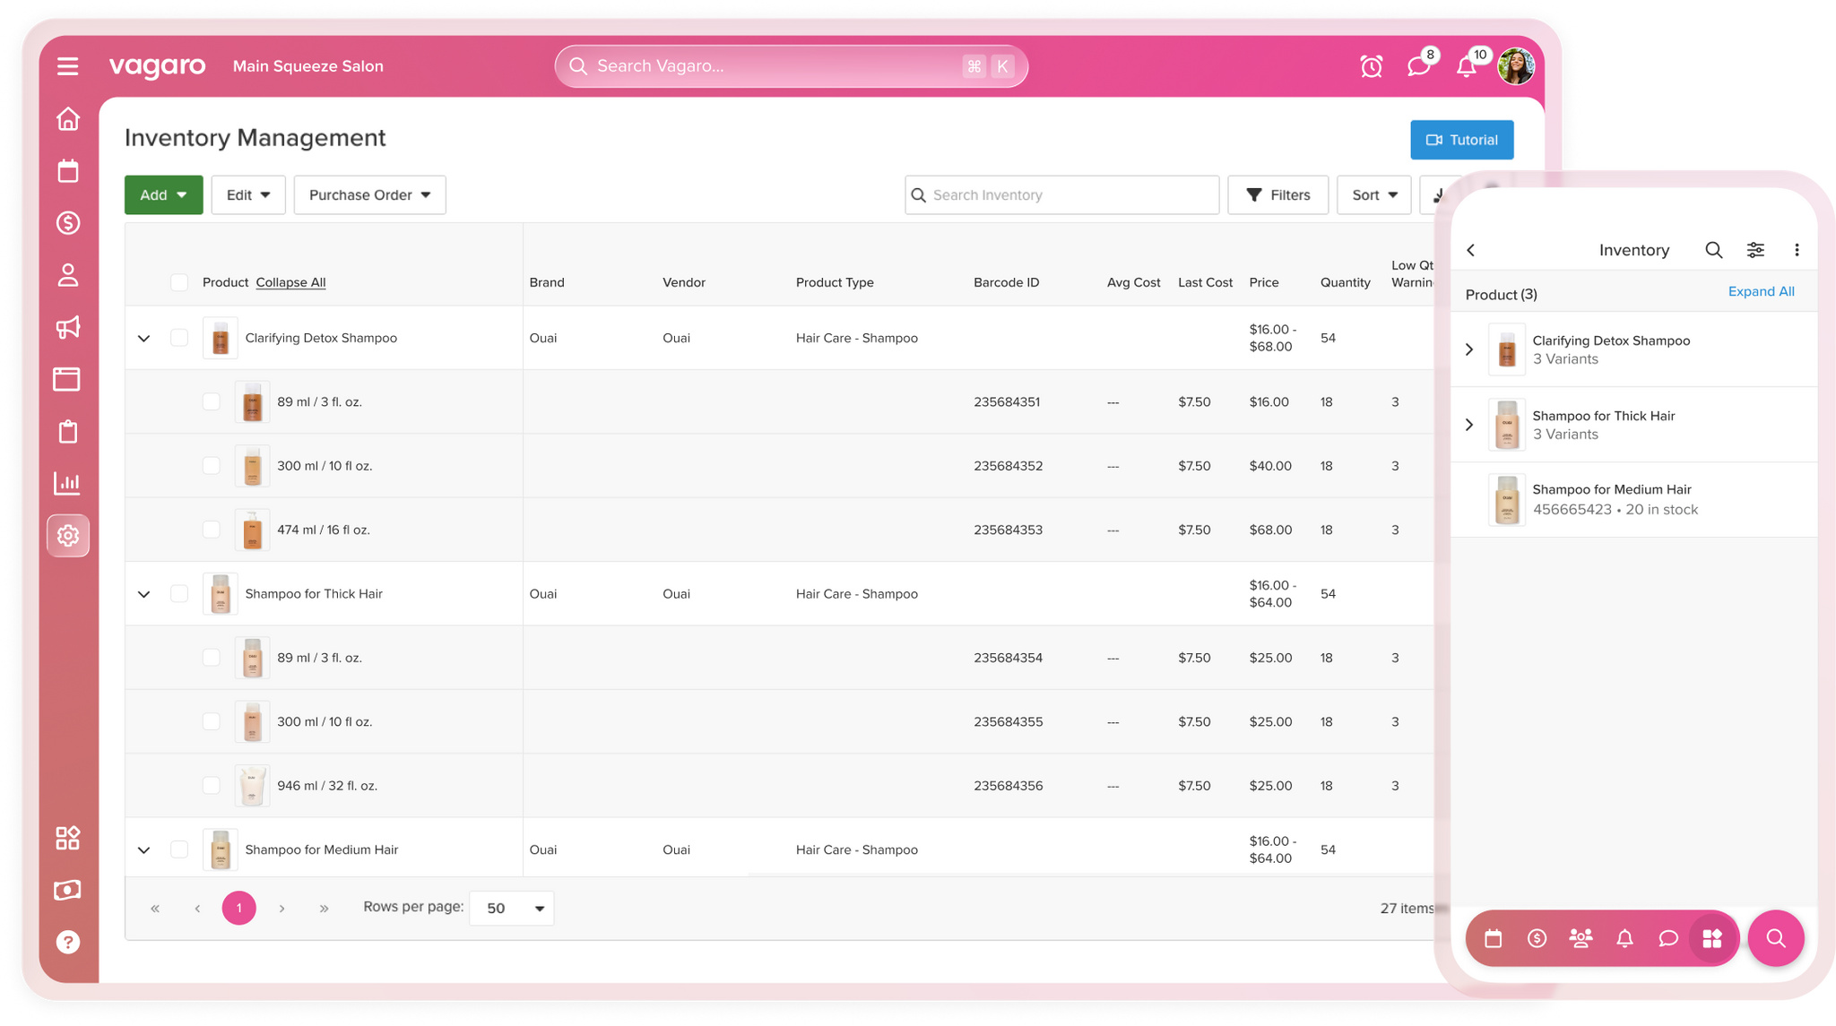Click the Collapse All link
Viewport: 1836px width, 1026px height.
click(x=290, y=282)
